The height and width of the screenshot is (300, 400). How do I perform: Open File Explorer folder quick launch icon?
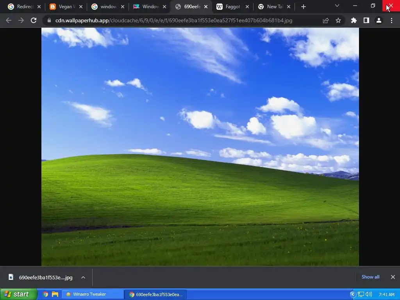pos(55,294)
